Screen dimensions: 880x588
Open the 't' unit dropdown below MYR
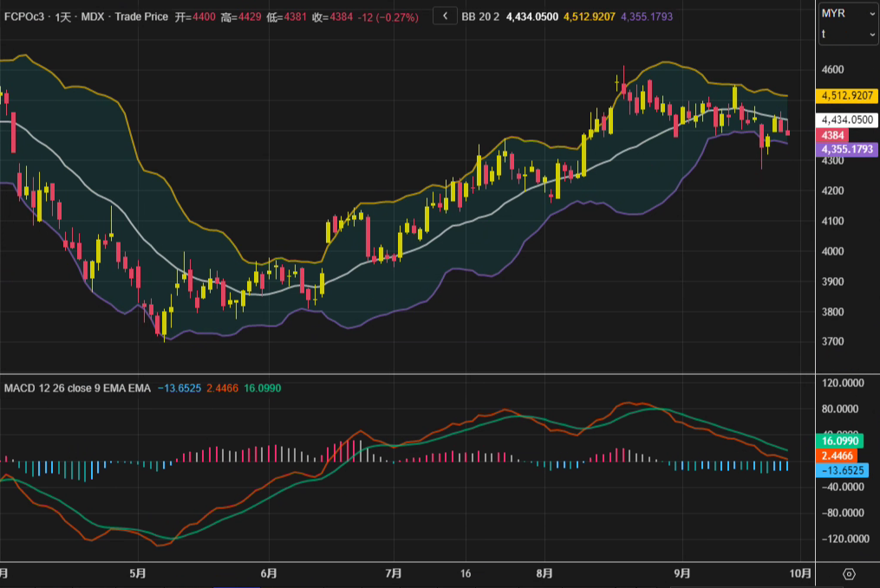pyautogui.click(x=847, y=34)
